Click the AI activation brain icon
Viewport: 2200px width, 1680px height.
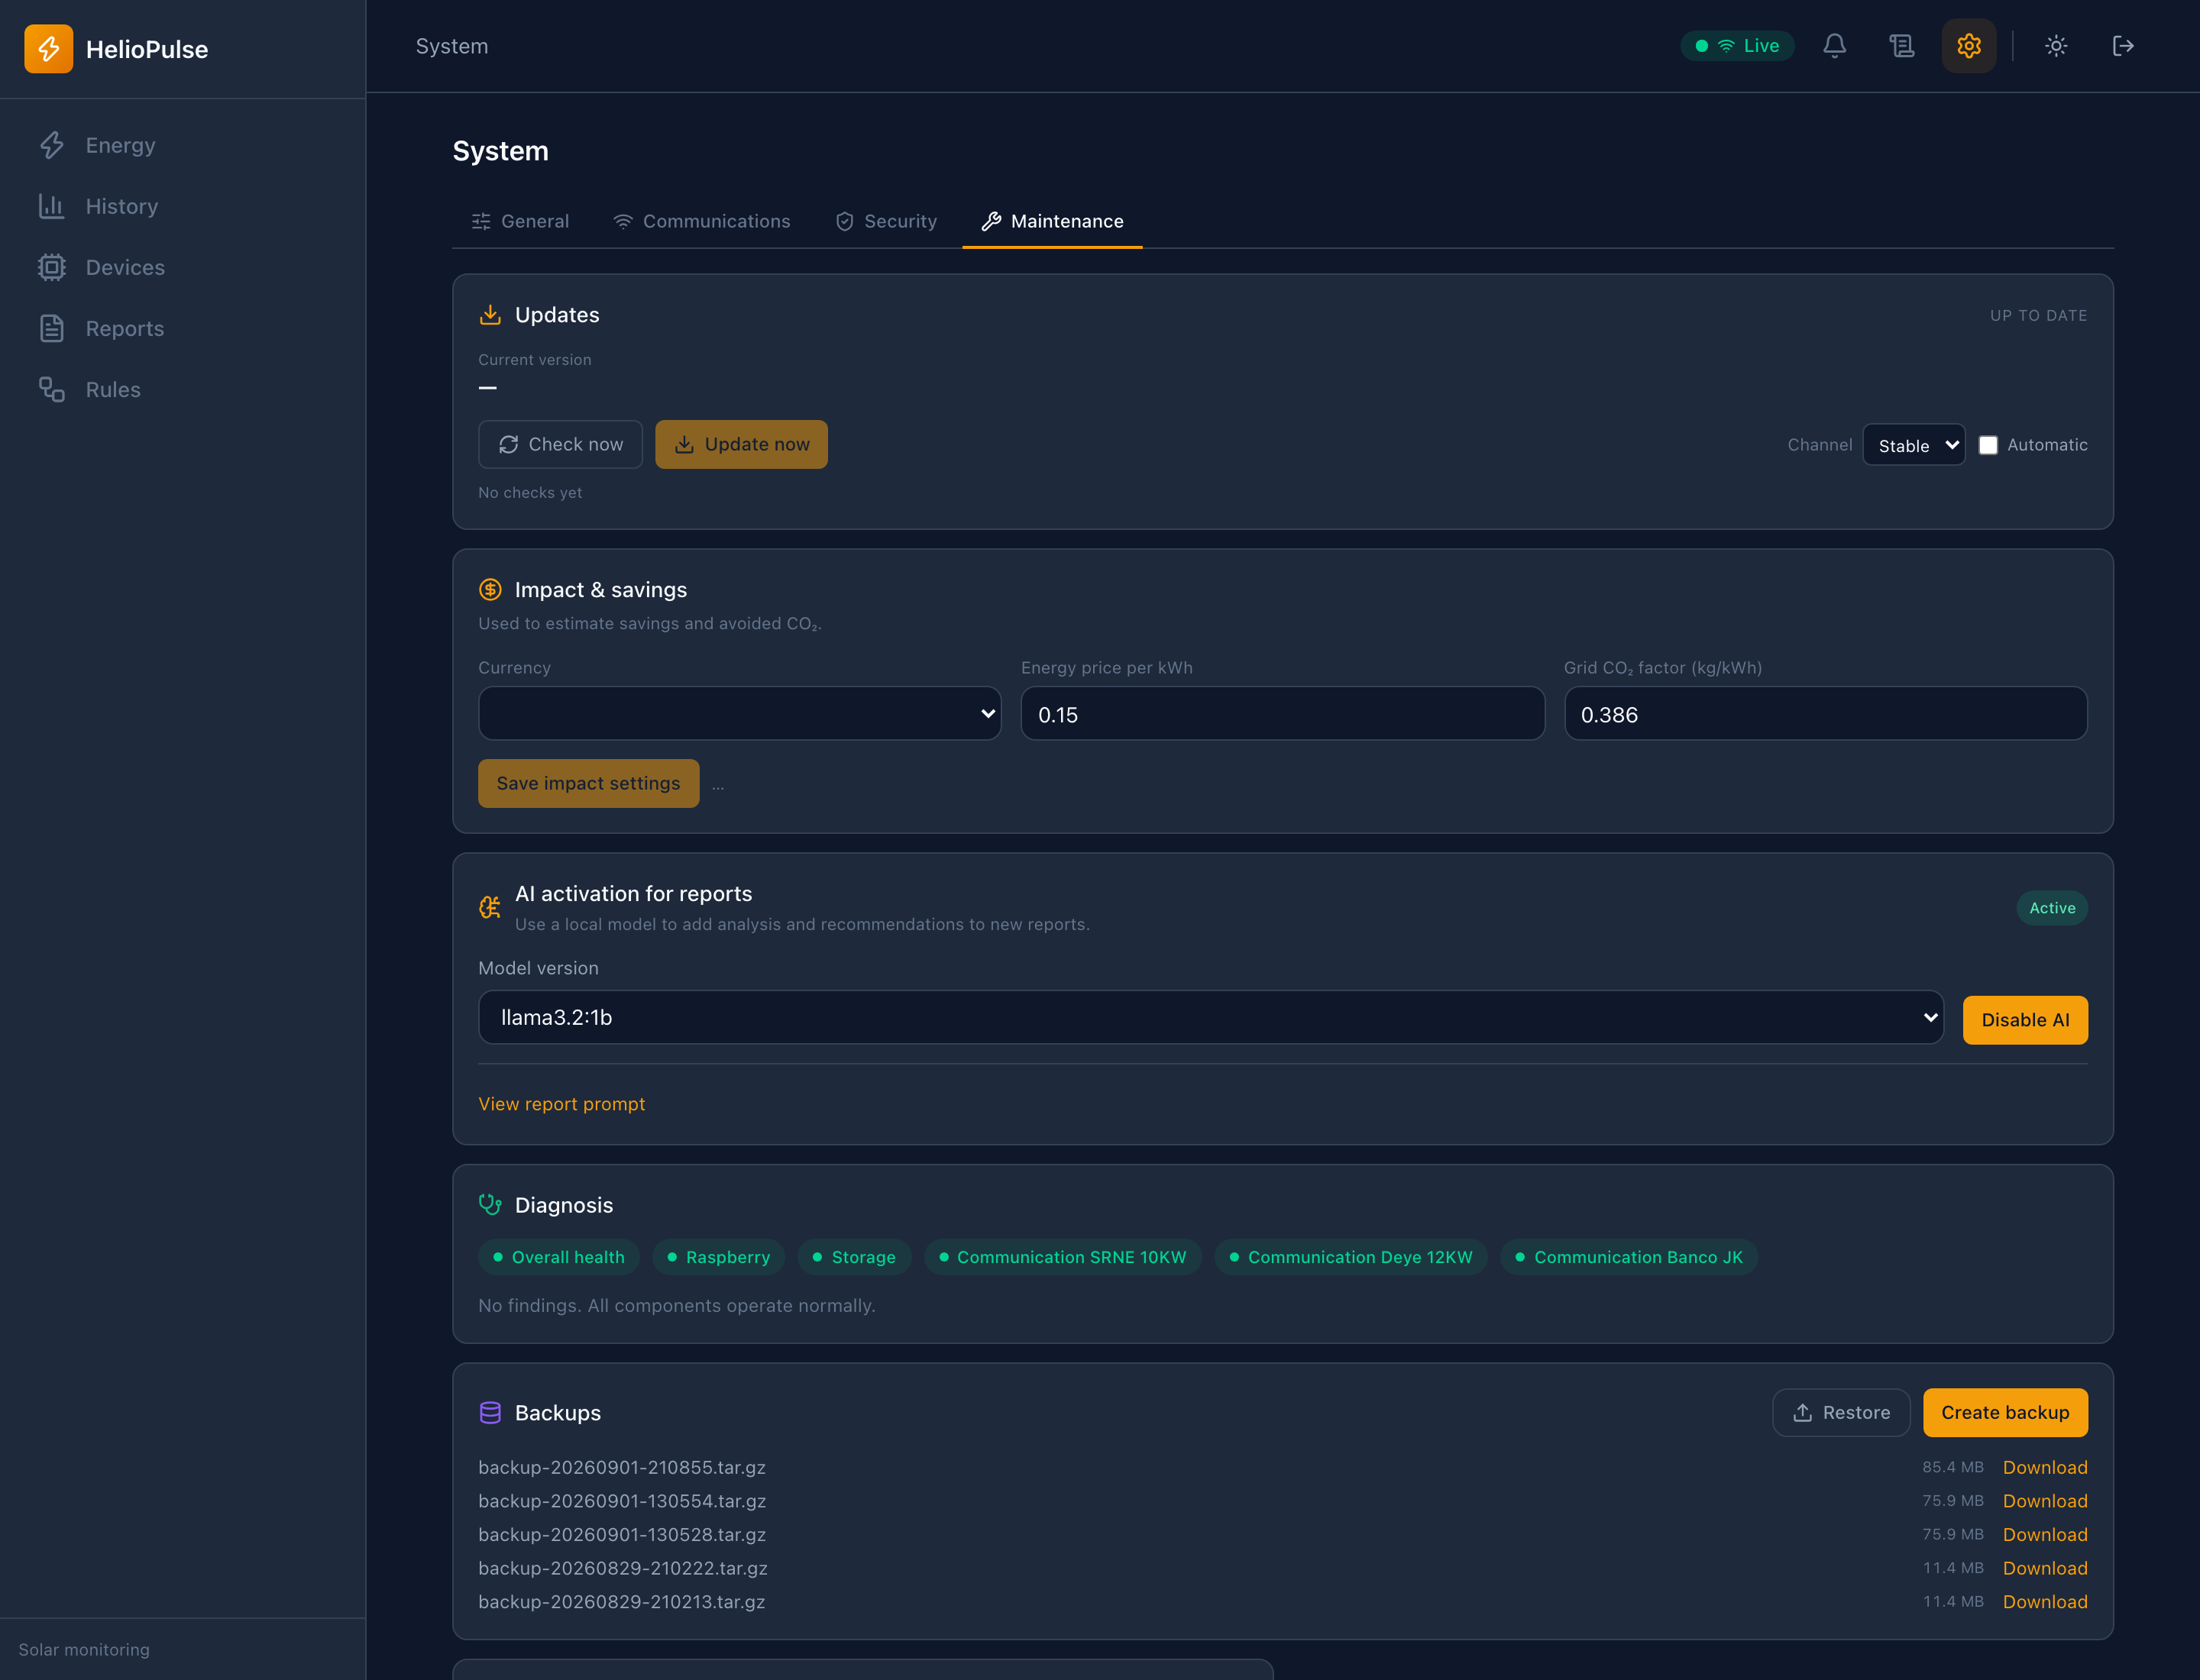[490, 908]
